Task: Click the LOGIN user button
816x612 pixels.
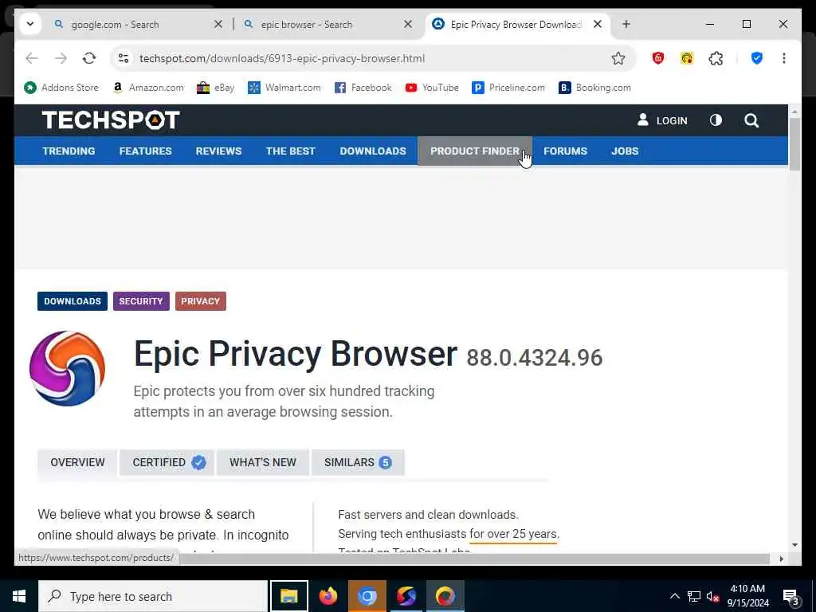Action: pos(662,120)
